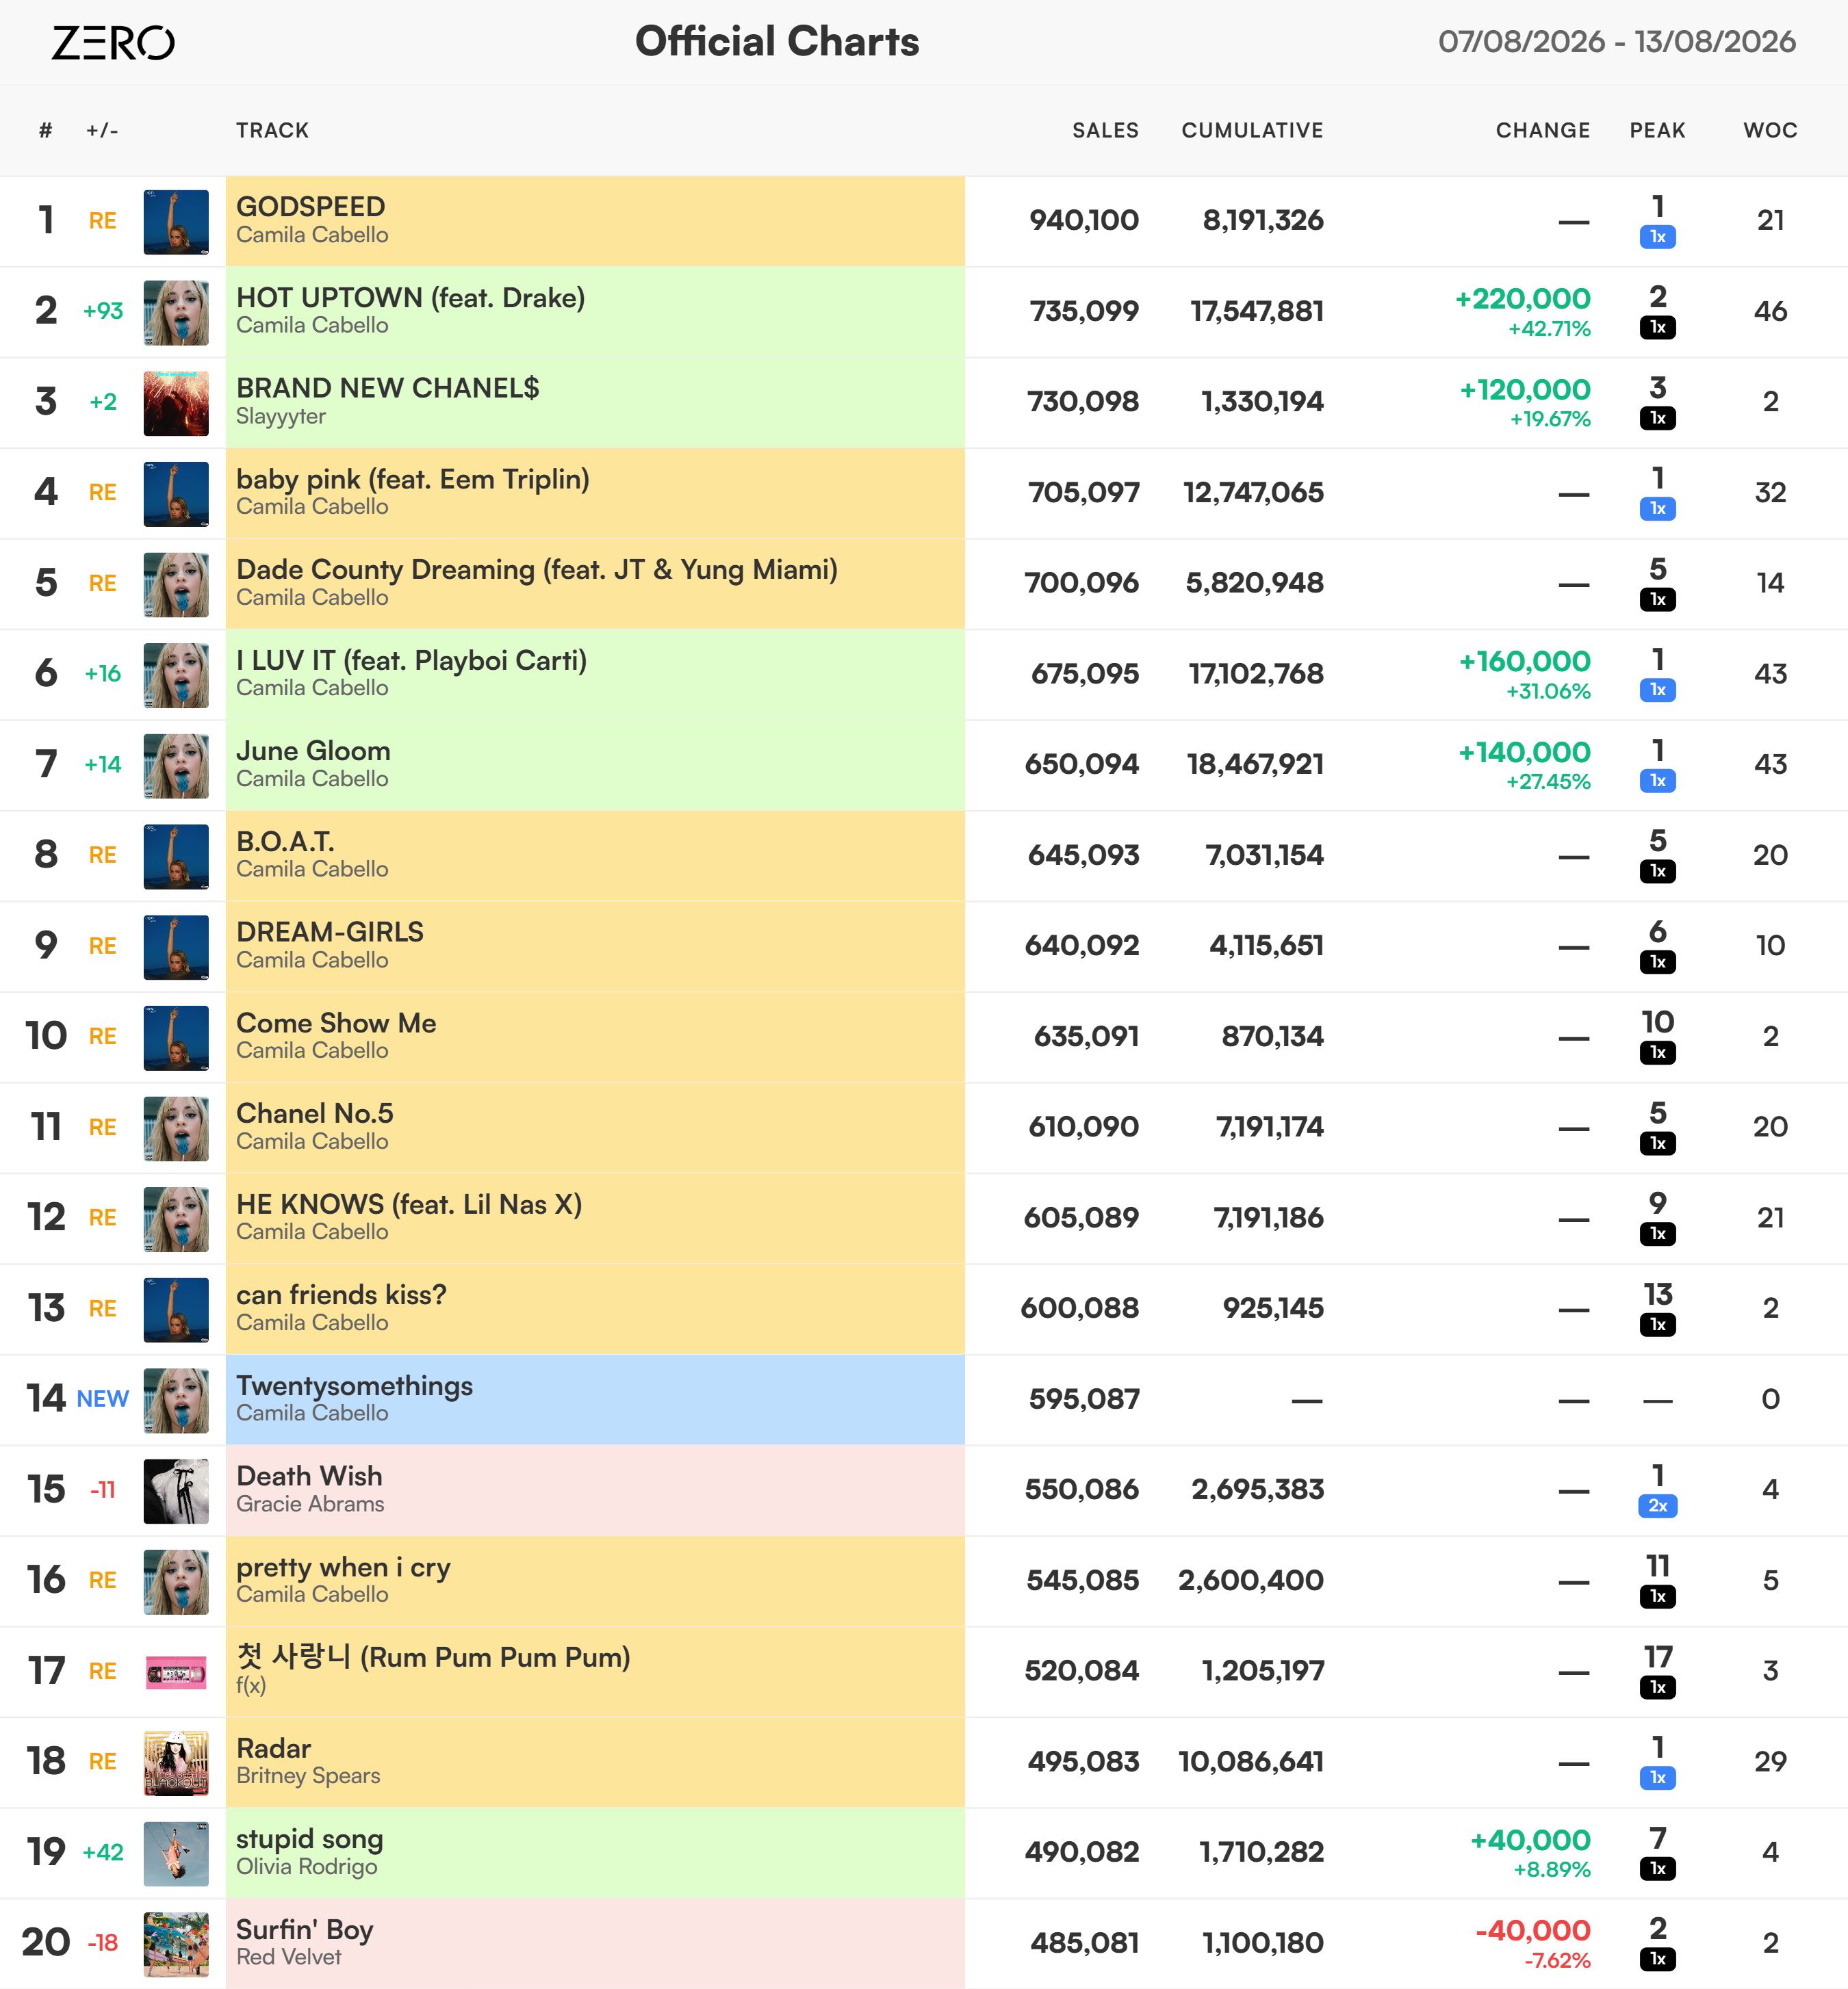Open I LUV IT (feat. Playboi Carti) track
Viewport: 1848px width, 1989px height.
tap(411, 661)
